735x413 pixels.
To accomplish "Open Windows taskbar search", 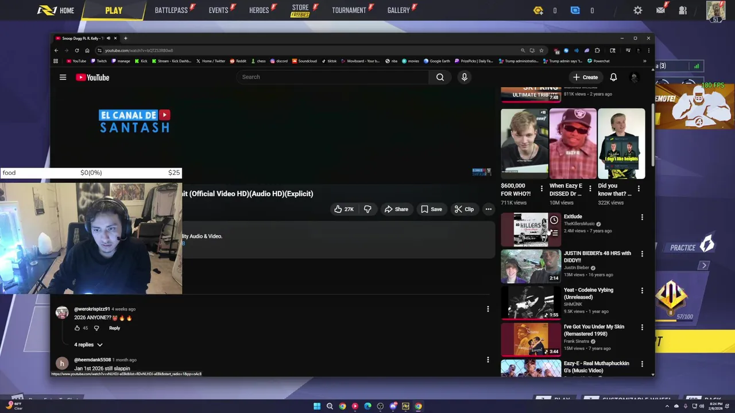I will (330, 406).
